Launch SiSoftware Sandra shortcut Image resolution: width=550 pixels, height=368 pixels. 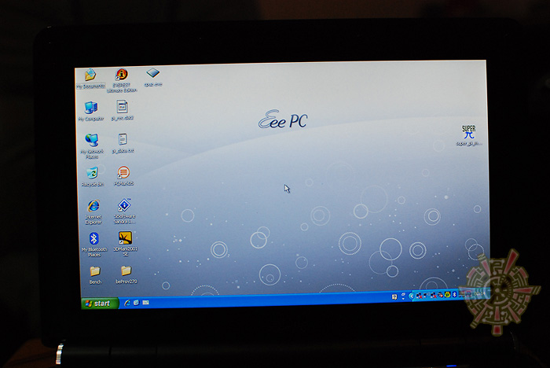tap(124, 211)
